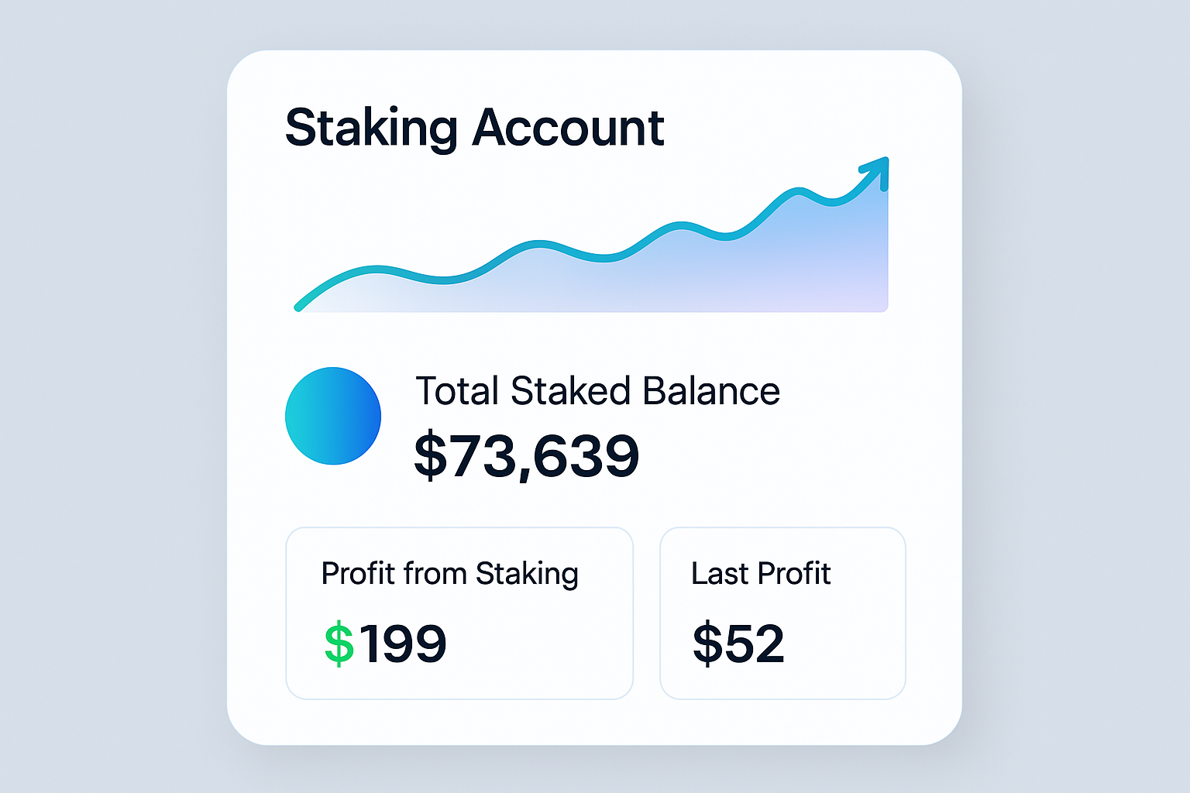Image resolution: width=1190 pixels, height=793 pixels.
Task: Click the gradient circle token icon
Action: (x=333, y=416)
